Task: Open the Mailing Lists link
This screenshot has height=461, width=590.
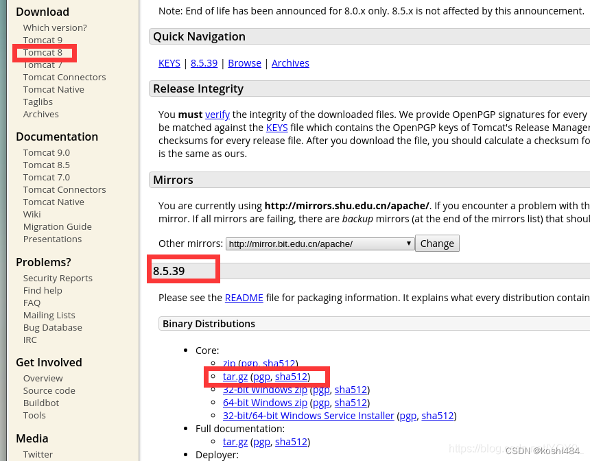Action: point(49,316)
